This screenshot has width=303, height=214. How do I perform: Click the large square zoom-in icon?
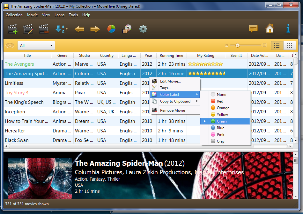pyautogui.click(x=264, y=45)
